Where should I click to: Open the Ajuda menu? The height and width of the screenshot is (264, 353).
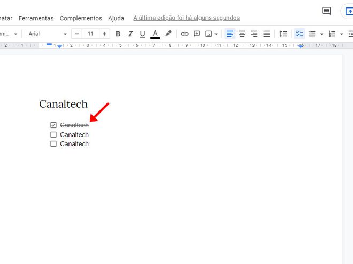[x=116, y=18]
